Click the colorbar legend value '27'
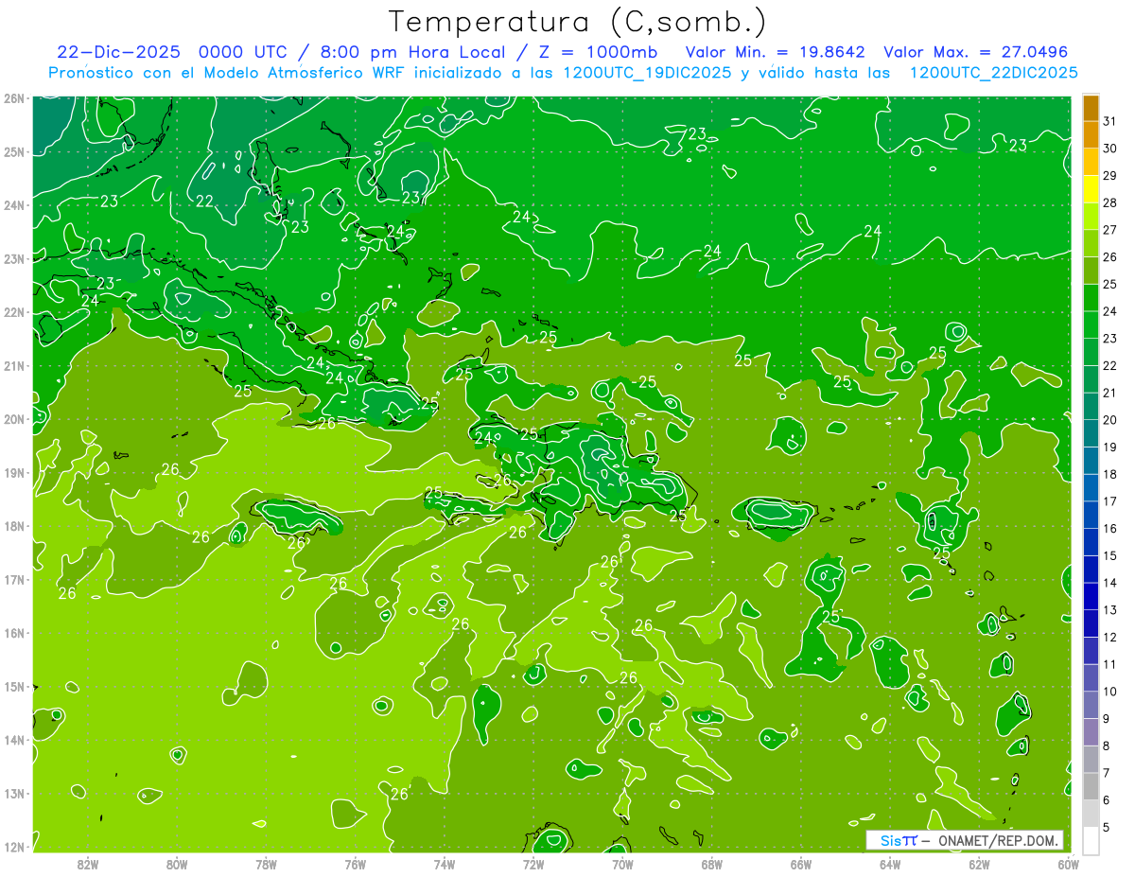This screenshot has width=1135, height=877. pyautogui.click(x=1109, y=230)
